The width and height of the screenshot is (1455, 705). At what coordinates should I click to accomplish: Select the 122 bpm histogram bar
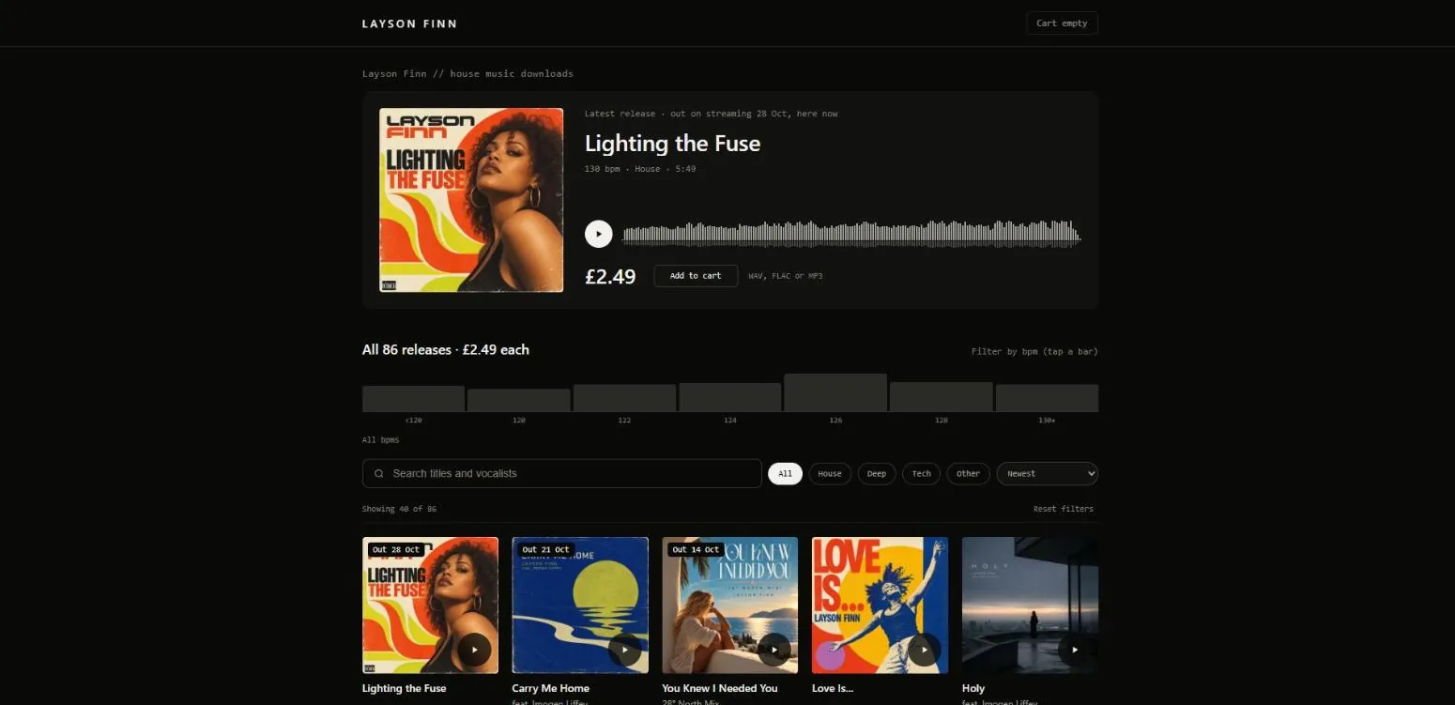[624, 398]
